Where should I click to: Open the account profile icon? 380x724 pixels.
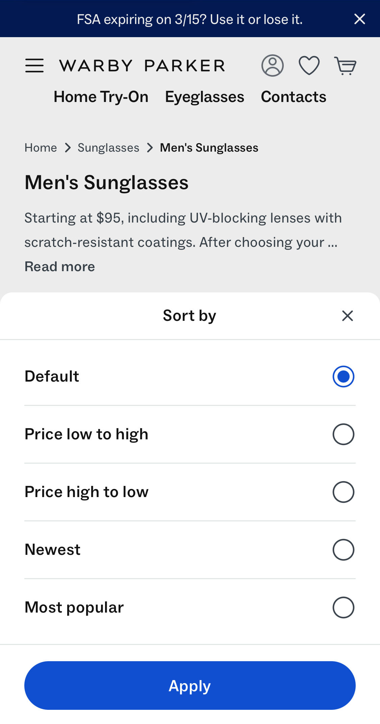pyautogui.click(x=272, y=65)
